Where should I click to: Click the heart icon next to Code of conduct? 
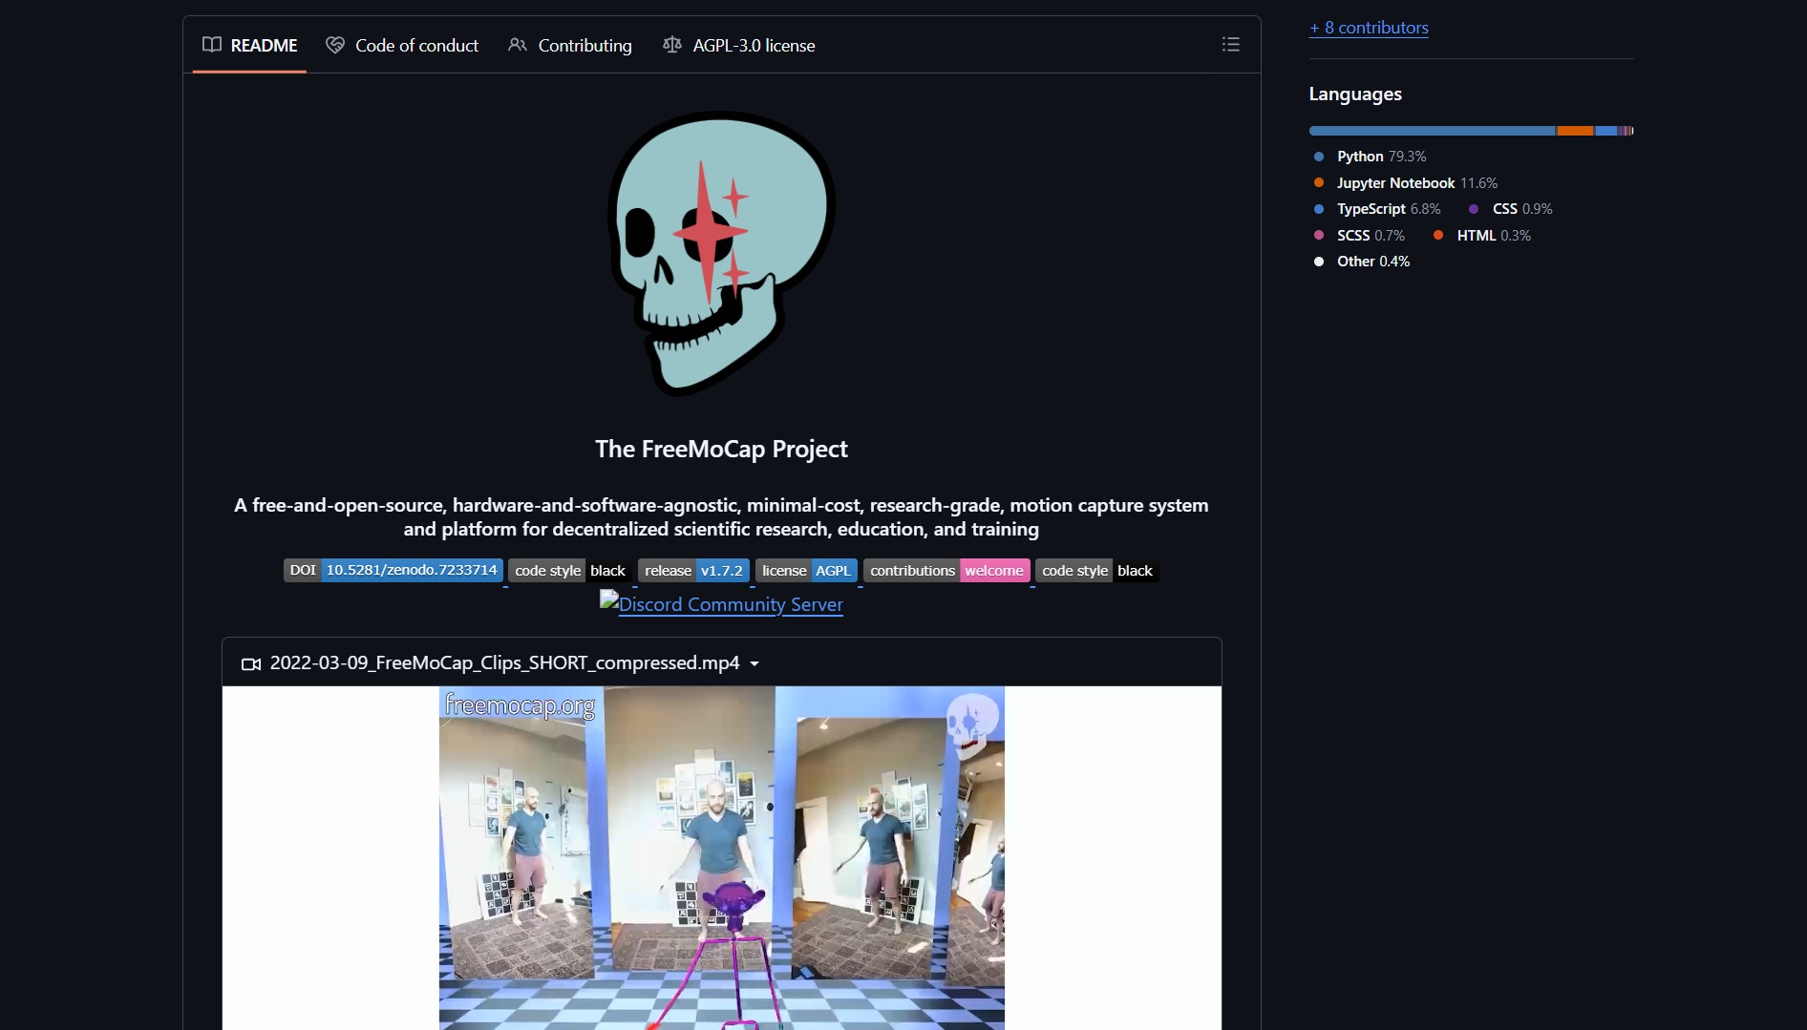pyautogui.click(x=335, y=44)
